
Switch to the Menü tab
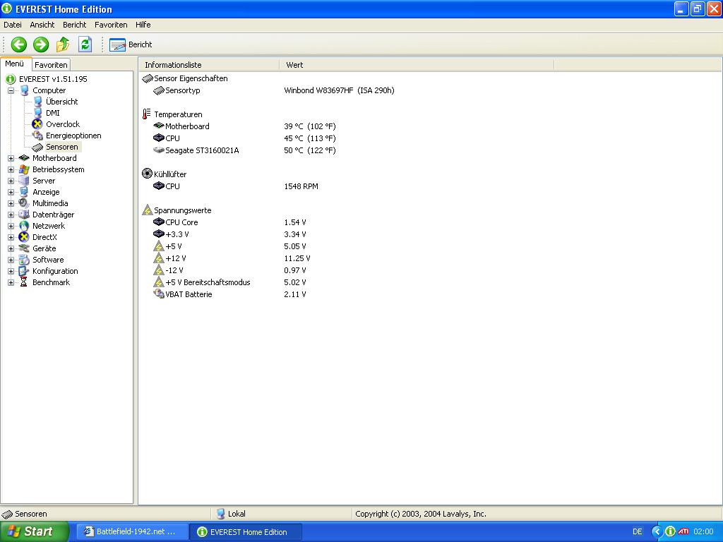[x=15, y=64]
